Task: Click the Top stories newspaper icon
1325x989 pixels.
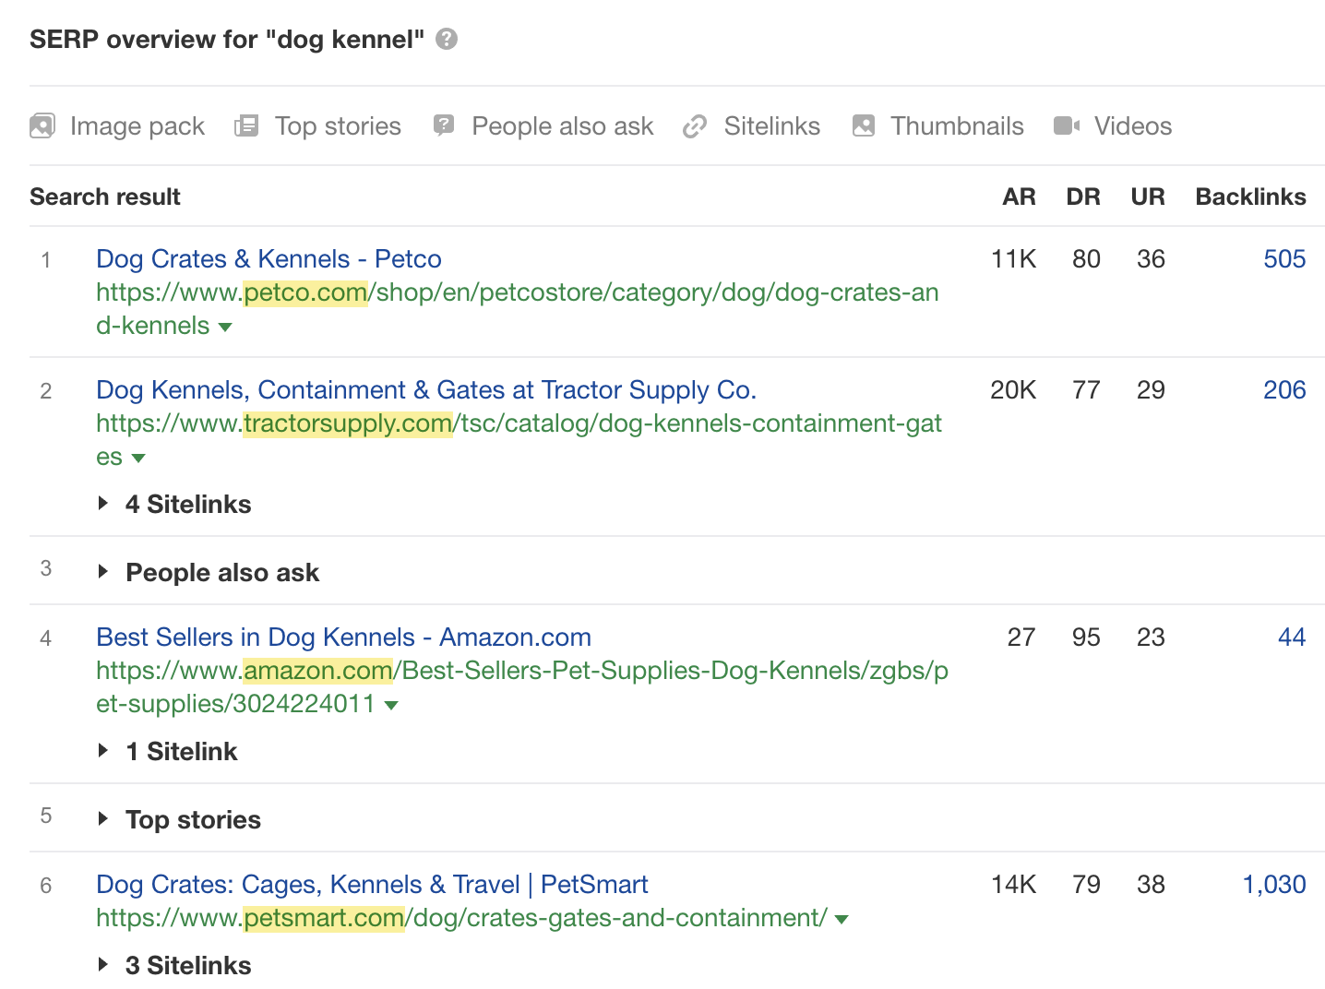Action: click(x=246, y=125)
